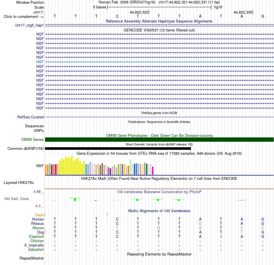Click the '5 bases' scale label

click(x=100, y=7)
